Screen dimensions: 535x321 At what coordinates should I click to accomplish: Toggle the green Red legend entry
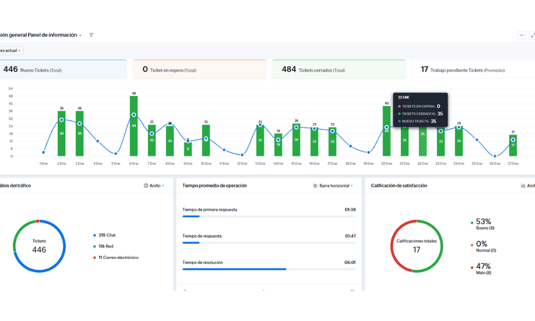(x=95, y=246)
